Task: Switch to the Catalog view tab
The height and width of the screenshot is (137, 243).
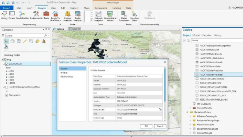Action: 59,29
